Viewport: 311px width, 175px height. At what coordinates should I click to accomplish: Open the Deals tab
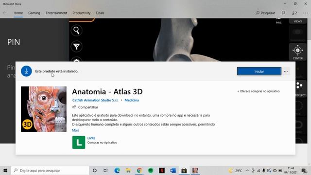click(100, 13)
